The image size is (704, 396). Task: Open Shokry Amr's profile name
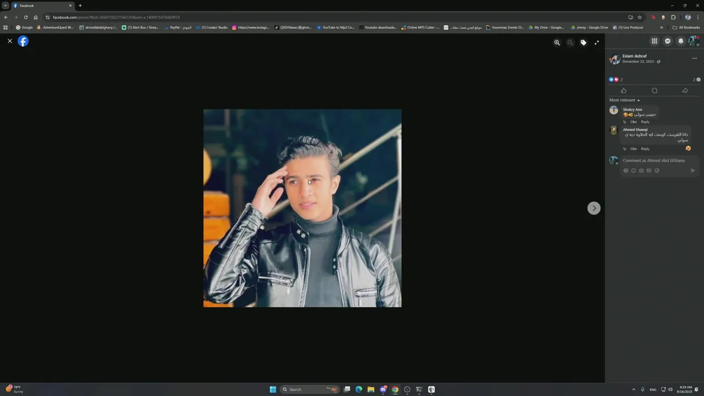click(x=632, y=109)
